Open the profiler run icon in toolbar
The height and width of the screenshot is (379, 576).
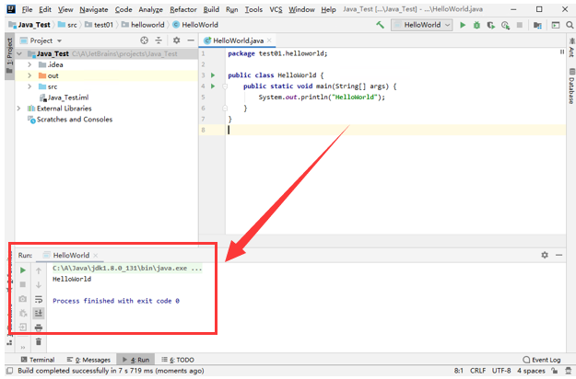(x=505, y=25)
